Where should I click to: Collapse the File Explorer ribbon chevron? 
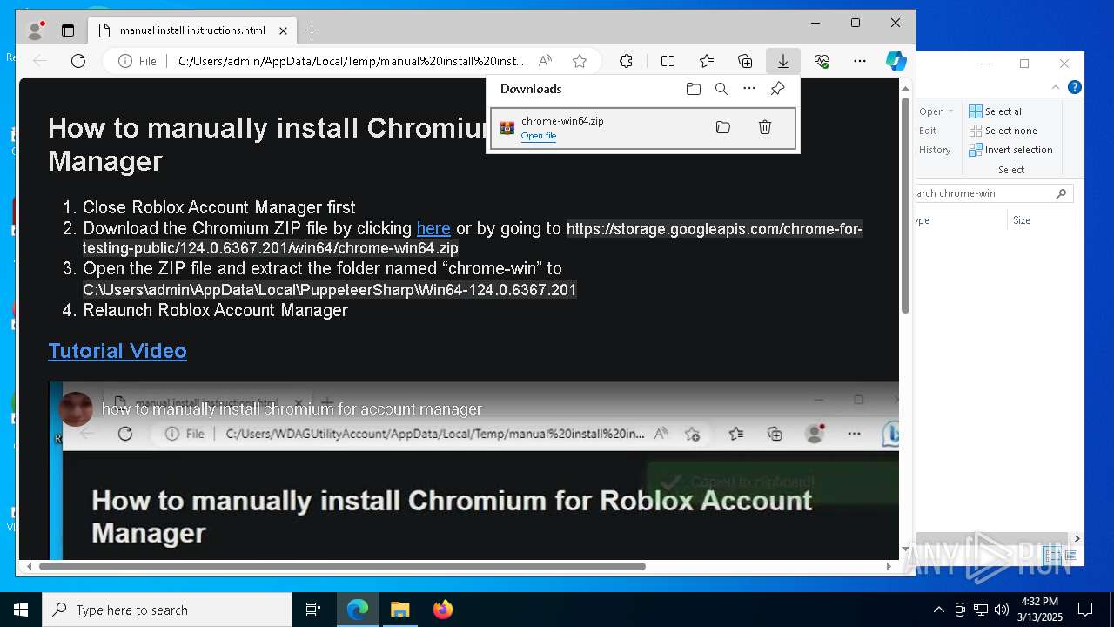pos(1056,87)
